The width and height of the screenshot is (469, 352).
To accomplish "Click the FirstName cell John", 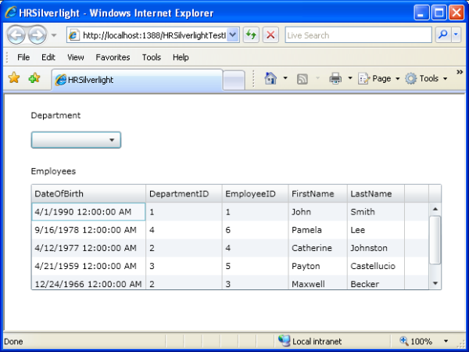I will (317, 212).
